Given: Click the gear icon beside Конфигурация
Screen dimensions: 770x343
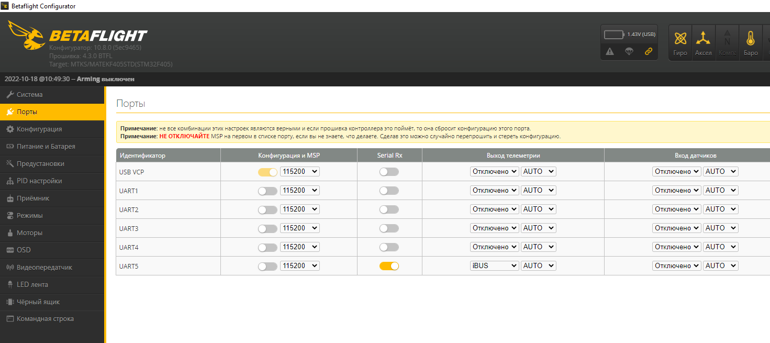Looking at the screenshot, I should pyautogui.click(x=10, y=129).
